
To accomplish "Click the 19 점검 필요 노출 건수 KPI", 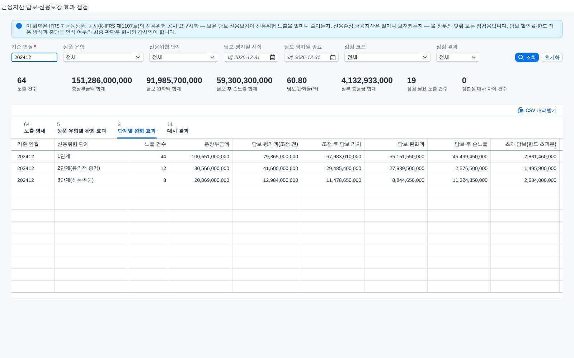I will (x=427, y=84).
